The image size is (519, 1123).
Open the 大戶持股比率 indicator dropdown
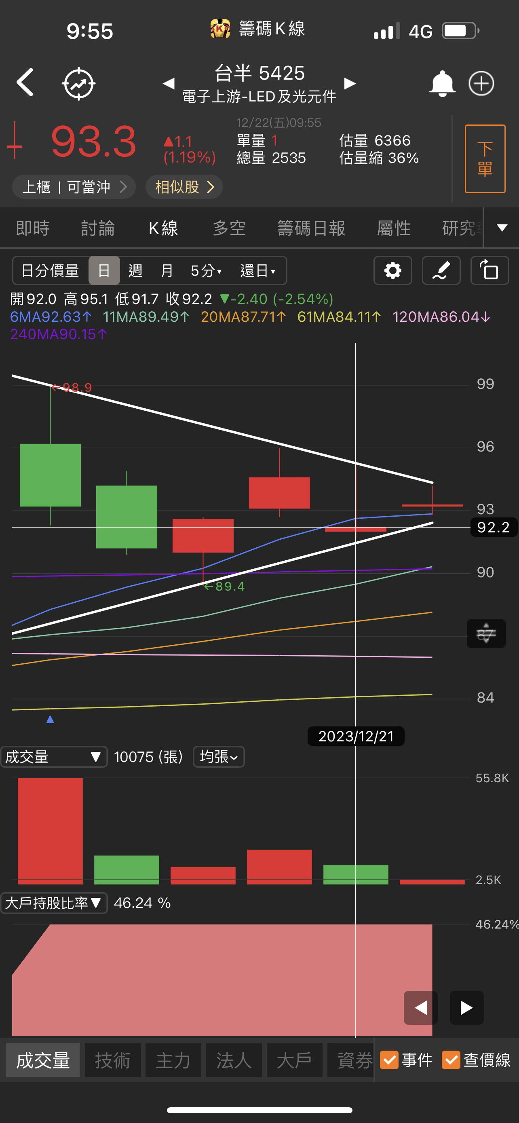[x=54, y=902]
